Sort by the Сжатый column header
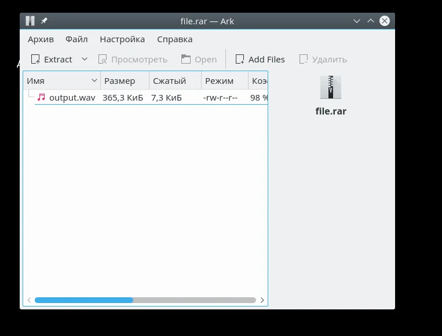The width and height of the screenshot is (442, 336). pos(176,81)
